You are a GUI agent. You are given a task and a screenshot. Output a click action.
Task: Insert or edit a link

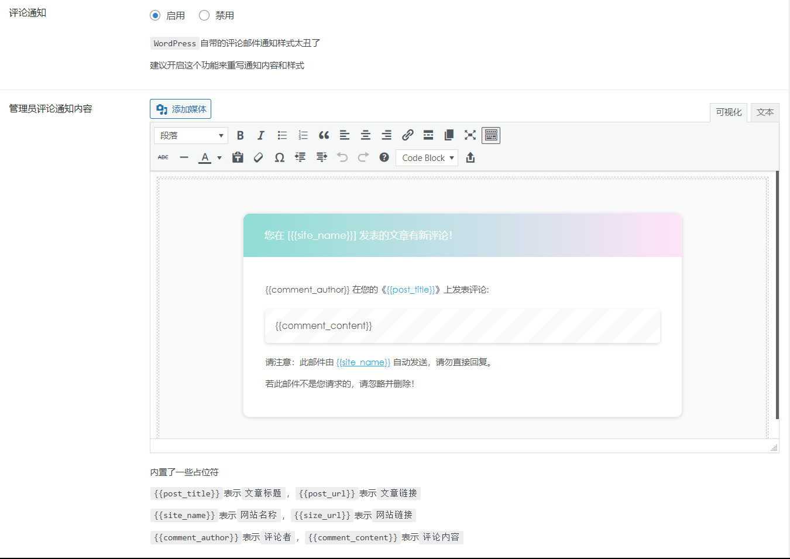pos(408,135)
